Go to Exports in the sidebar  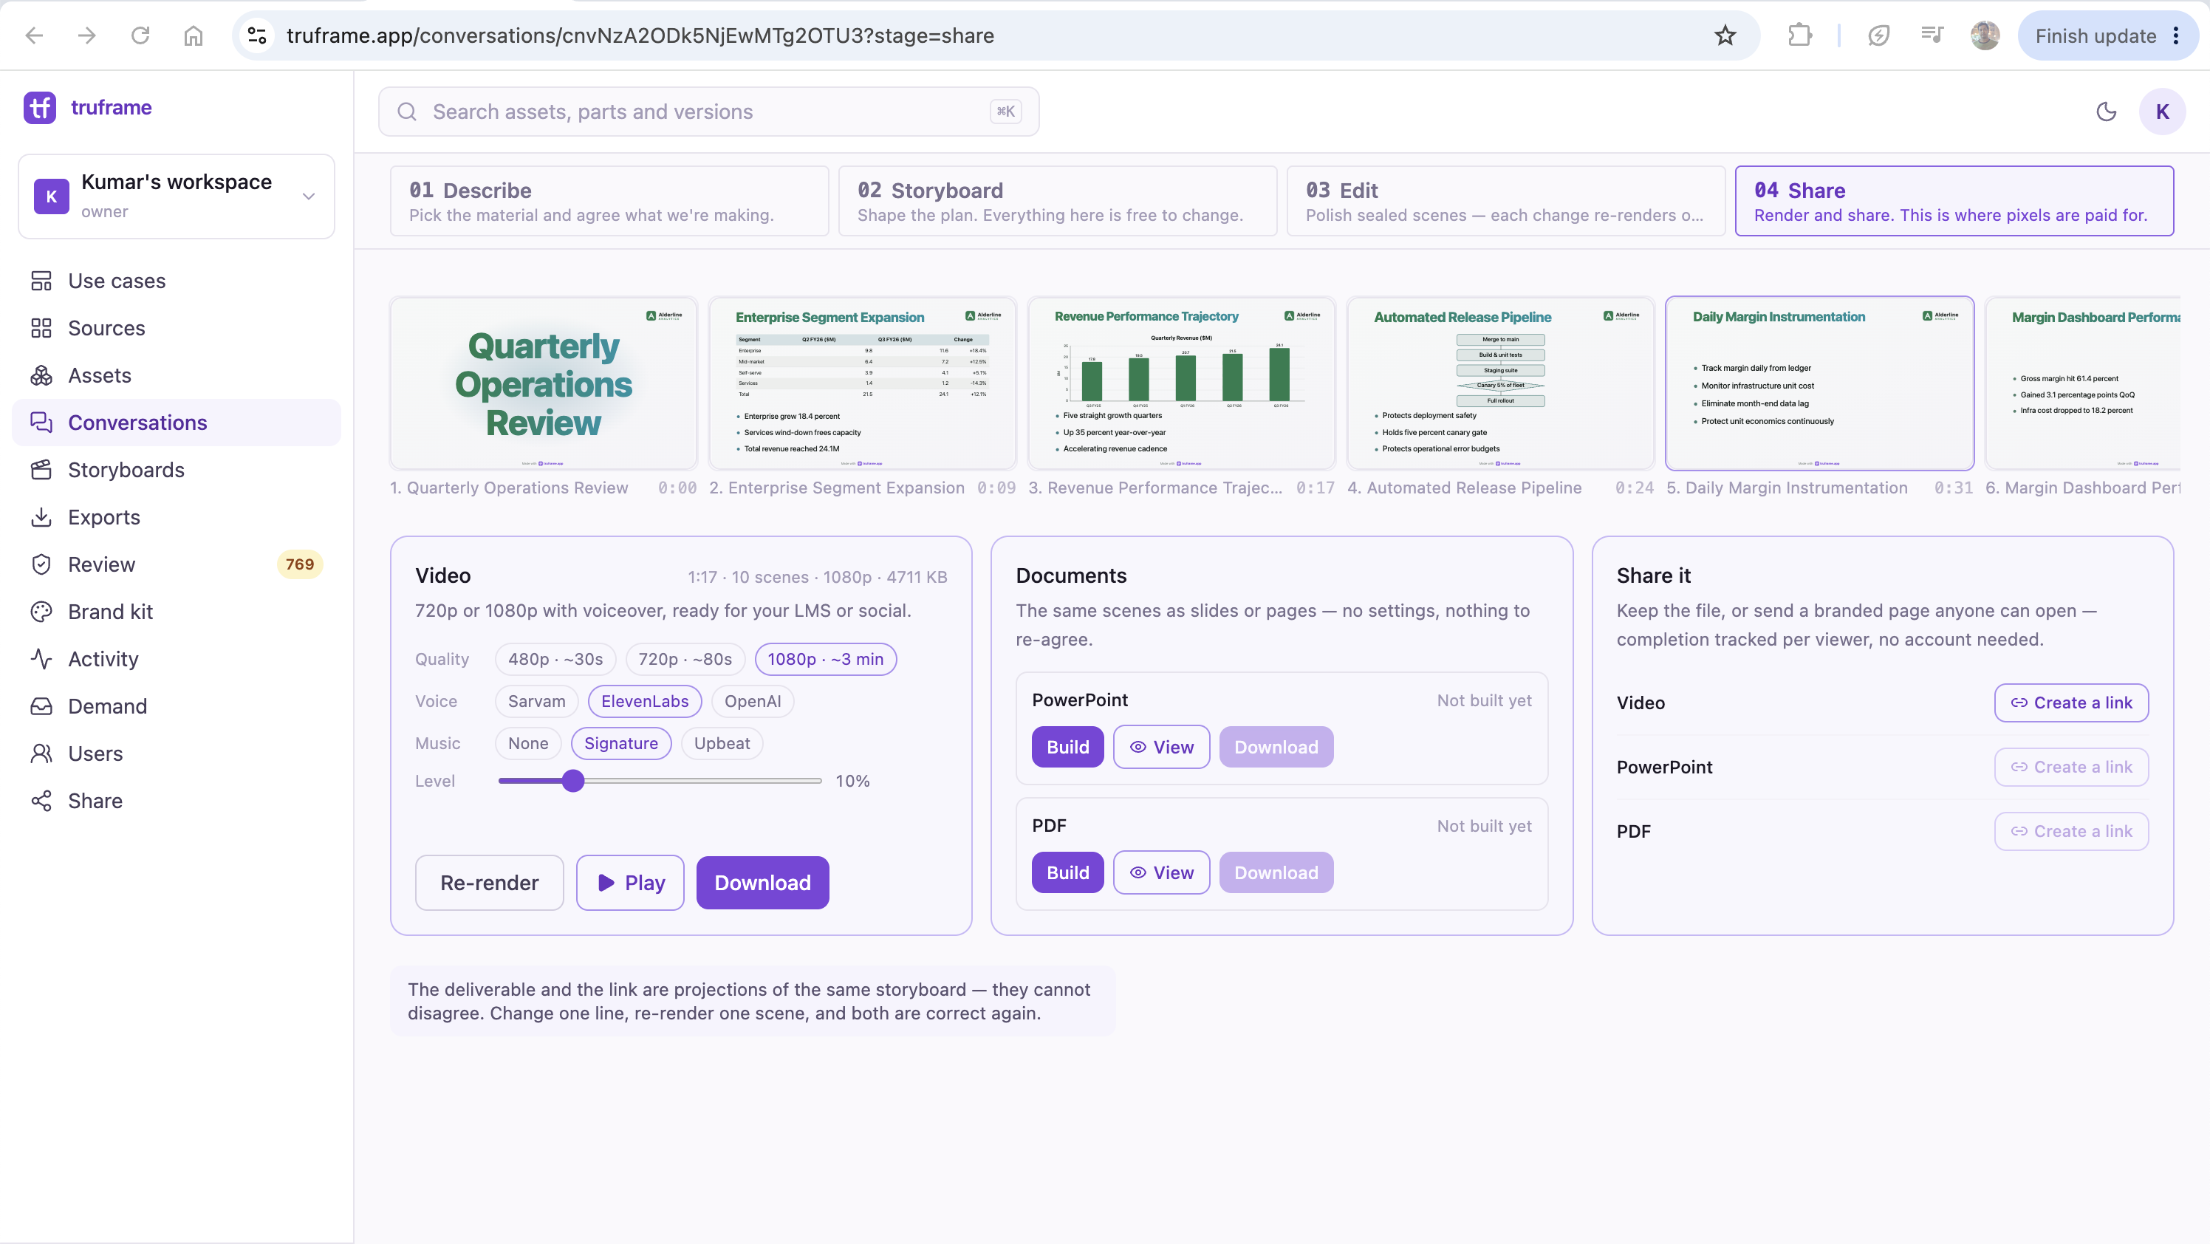(176, 516)
